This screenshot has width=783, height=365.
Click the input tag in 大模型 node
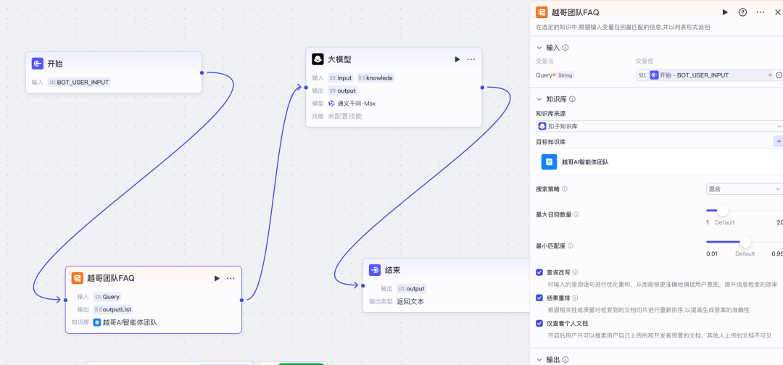[341, 77]
